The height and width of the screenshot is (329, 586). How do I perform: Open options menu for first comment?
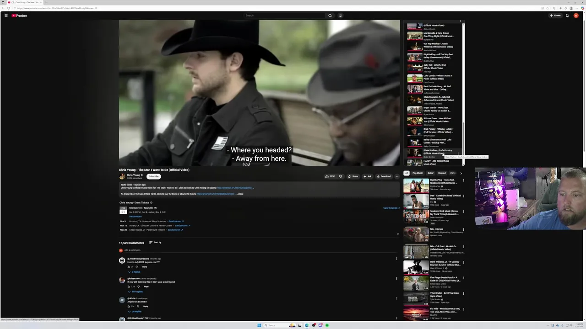pyautogui.click(x=397, y=259)
